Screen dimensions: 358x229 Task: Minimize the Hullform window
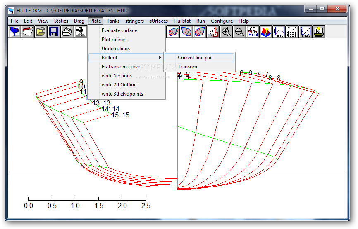click(311, 9)
